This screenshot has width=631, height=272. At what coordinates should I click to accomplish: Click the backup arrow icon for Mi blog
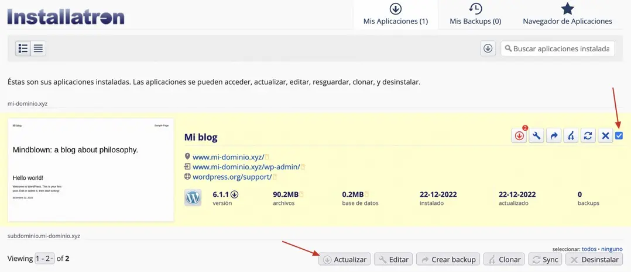(553, 136)
